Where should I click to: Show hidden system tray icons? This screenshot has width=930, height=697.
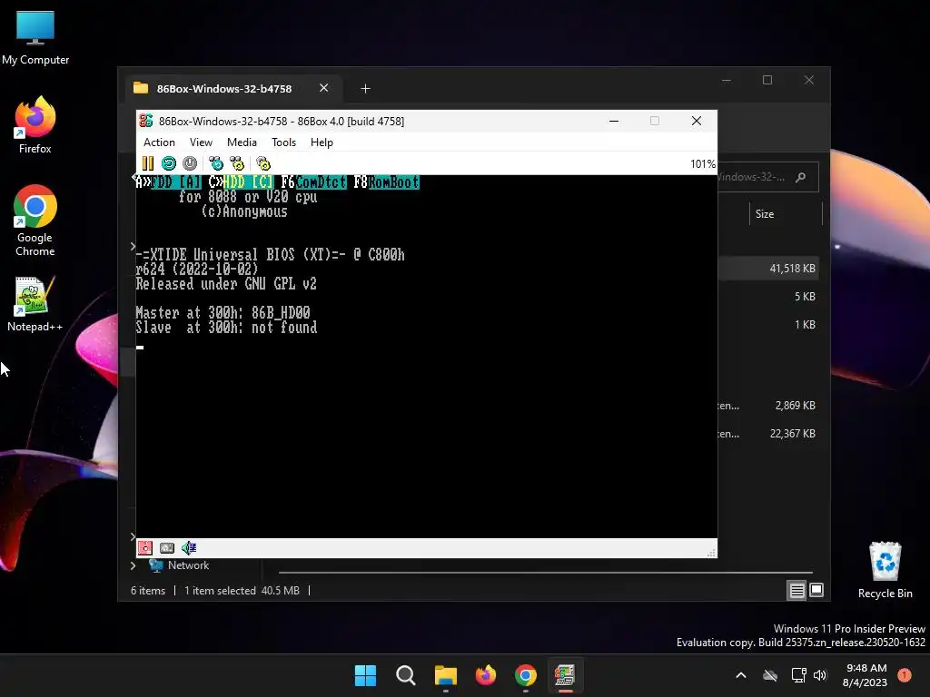pyautogui.click(x=741, y=675)
